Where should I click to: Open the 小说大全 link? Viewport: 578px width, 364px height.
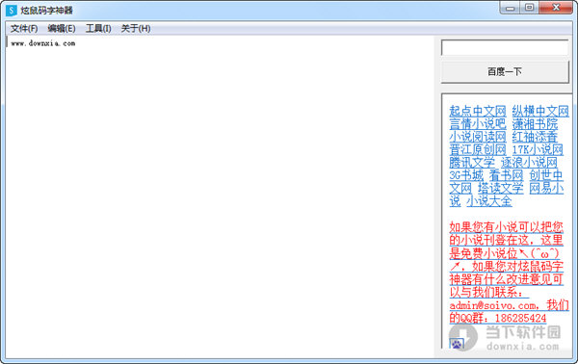pyautogui.click(x=489, y=201)
